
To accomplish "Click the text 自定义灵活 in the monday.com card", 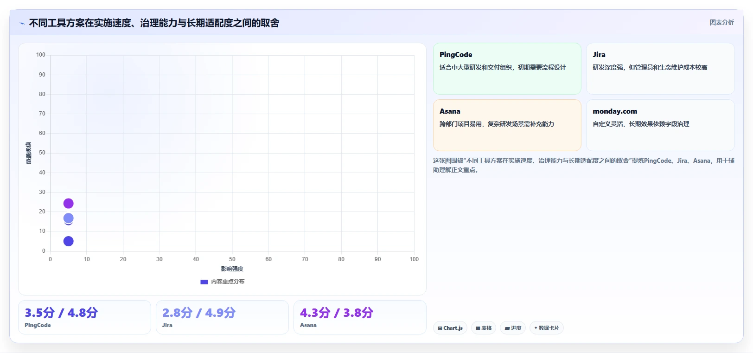I will (608, 124).
